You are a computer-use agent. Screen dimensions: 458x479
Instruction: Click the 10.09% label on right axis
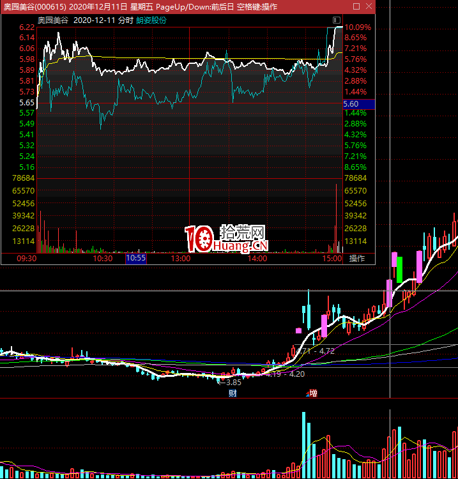[x=358, y=27]
